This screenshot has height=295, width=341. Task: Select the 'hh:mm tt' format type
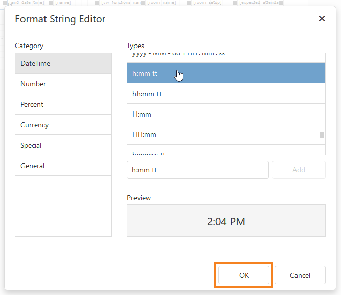click(226, 94)
